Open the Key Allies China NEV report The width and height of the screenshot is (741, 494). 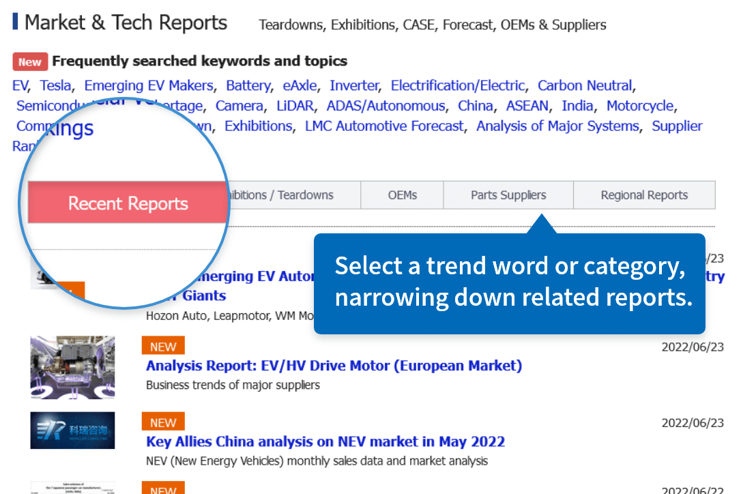click(325, 441)
